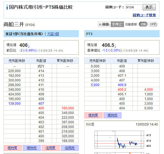Focus the 銘柄コード input field
Image resolution: width=164 pixels, height=154 pixels.
(x=133, y=7)
